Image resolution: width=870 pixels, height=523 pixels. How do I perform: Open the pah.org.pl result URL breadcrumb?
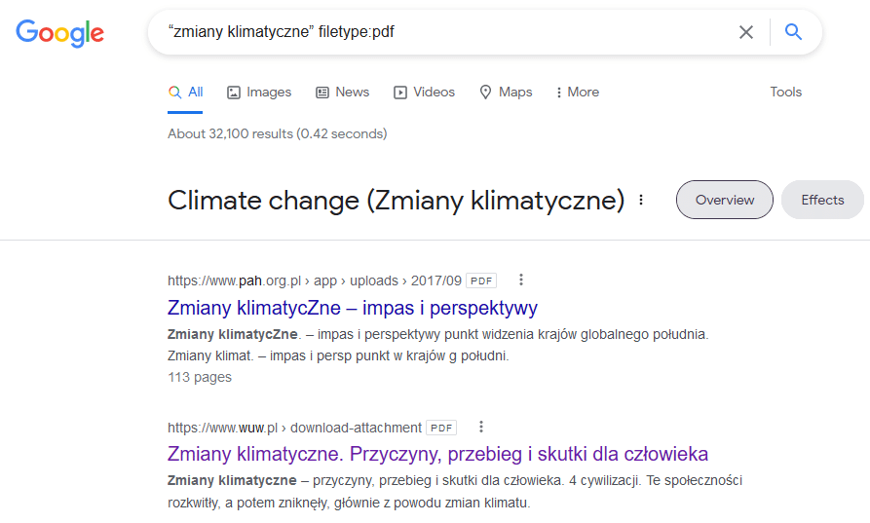tap(315, 280)
